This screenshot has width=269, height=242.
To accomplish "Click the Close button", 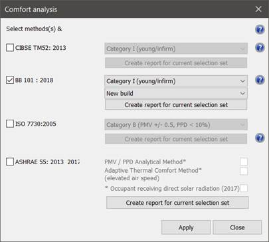I will tap(237, 227).
